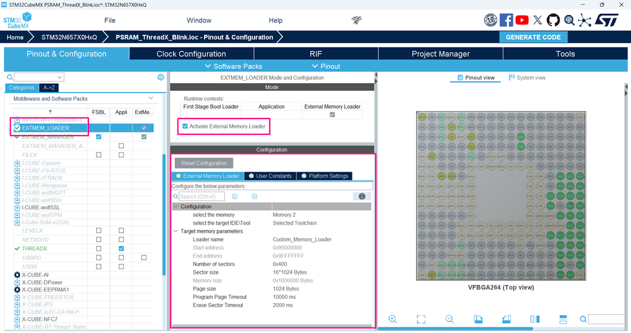Click the globe search icon beside GitHub

569,20
